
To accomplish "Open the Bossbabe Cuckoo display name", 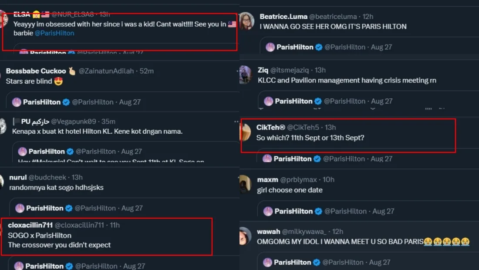I will (x=36, y=71).
